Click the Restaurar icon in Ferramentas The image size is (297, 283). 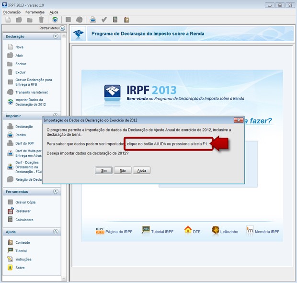click(11, 211)
